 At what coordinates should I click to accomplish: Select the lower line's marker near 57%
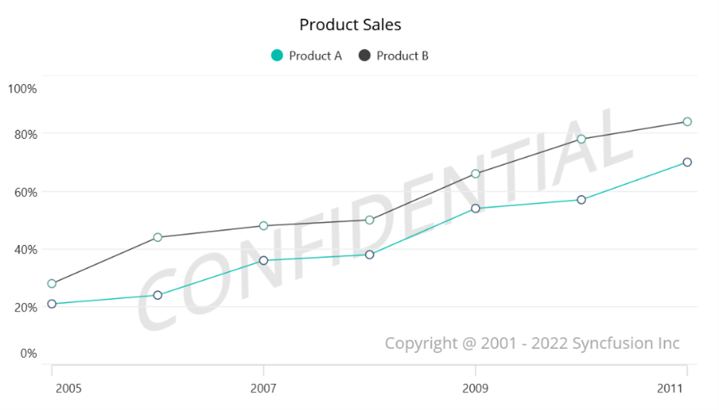click(581, 199)
